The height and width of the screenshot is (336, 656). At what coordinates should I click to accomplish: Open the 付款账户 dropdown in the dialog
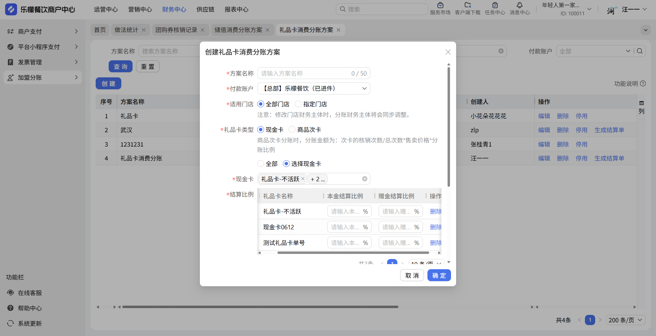coord(313,89)
